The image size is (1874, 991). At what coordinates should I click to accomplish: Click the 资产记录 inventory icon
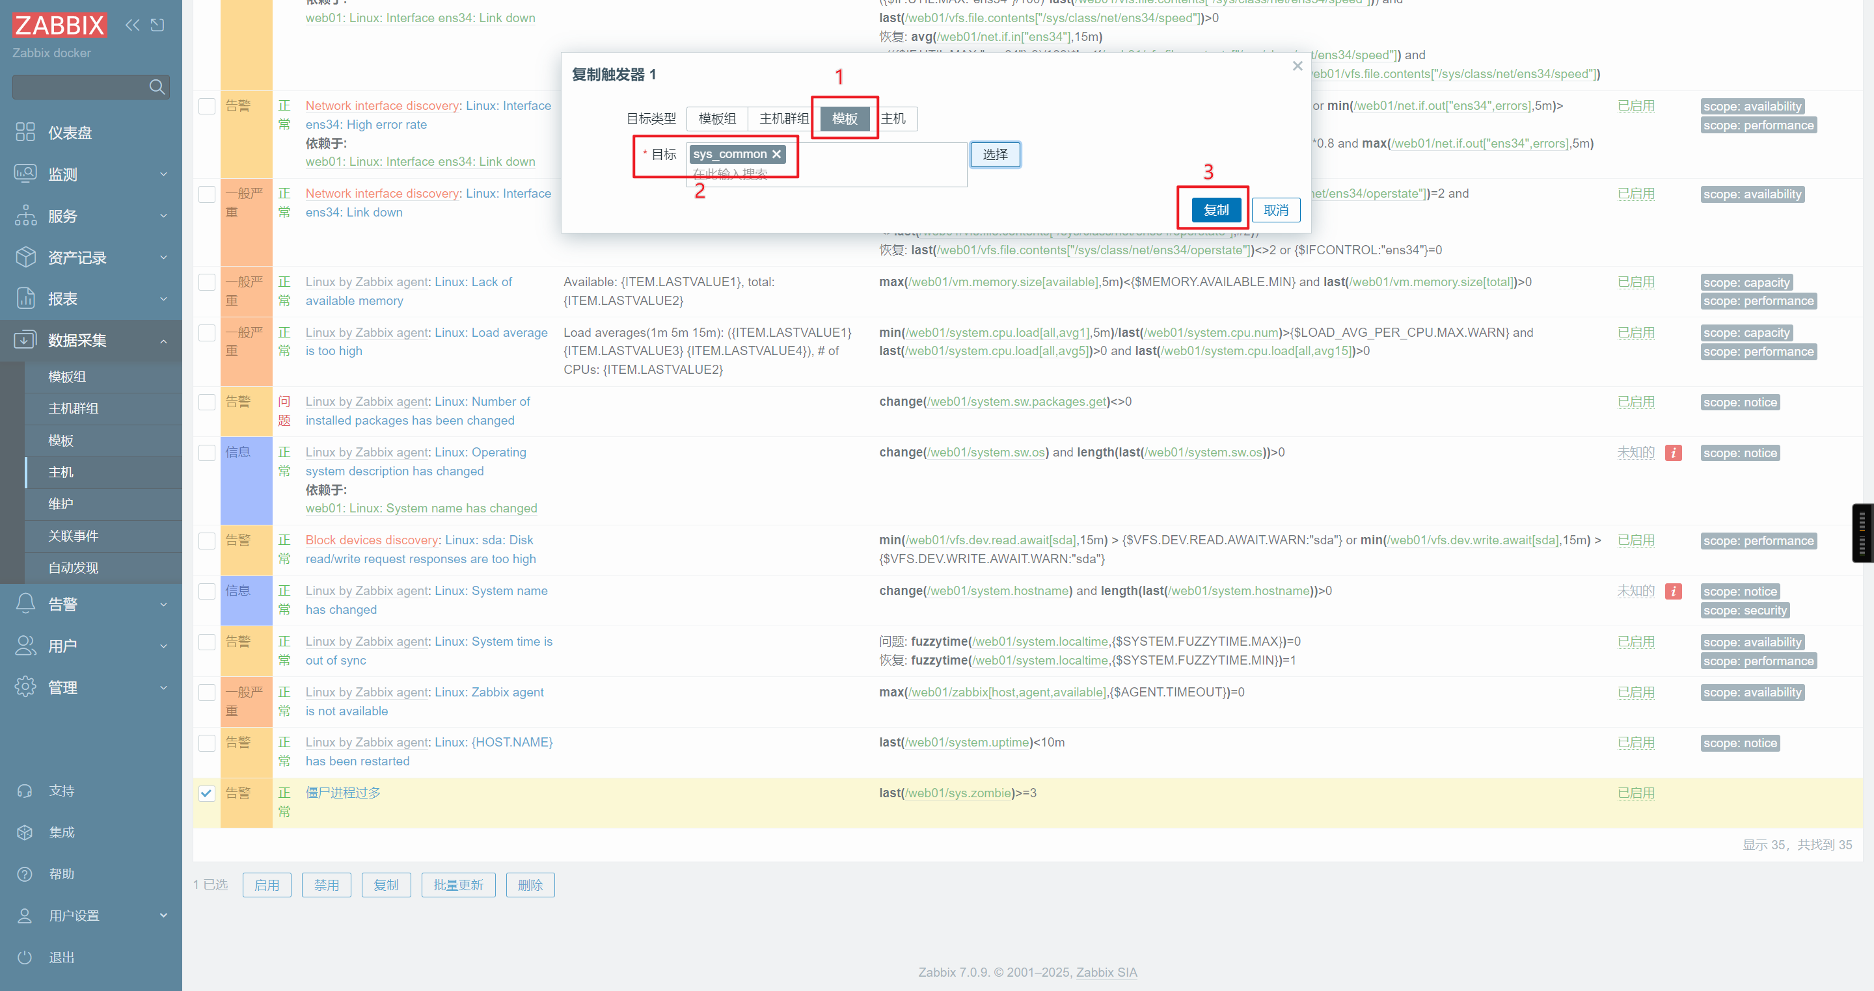click(25, 257)
